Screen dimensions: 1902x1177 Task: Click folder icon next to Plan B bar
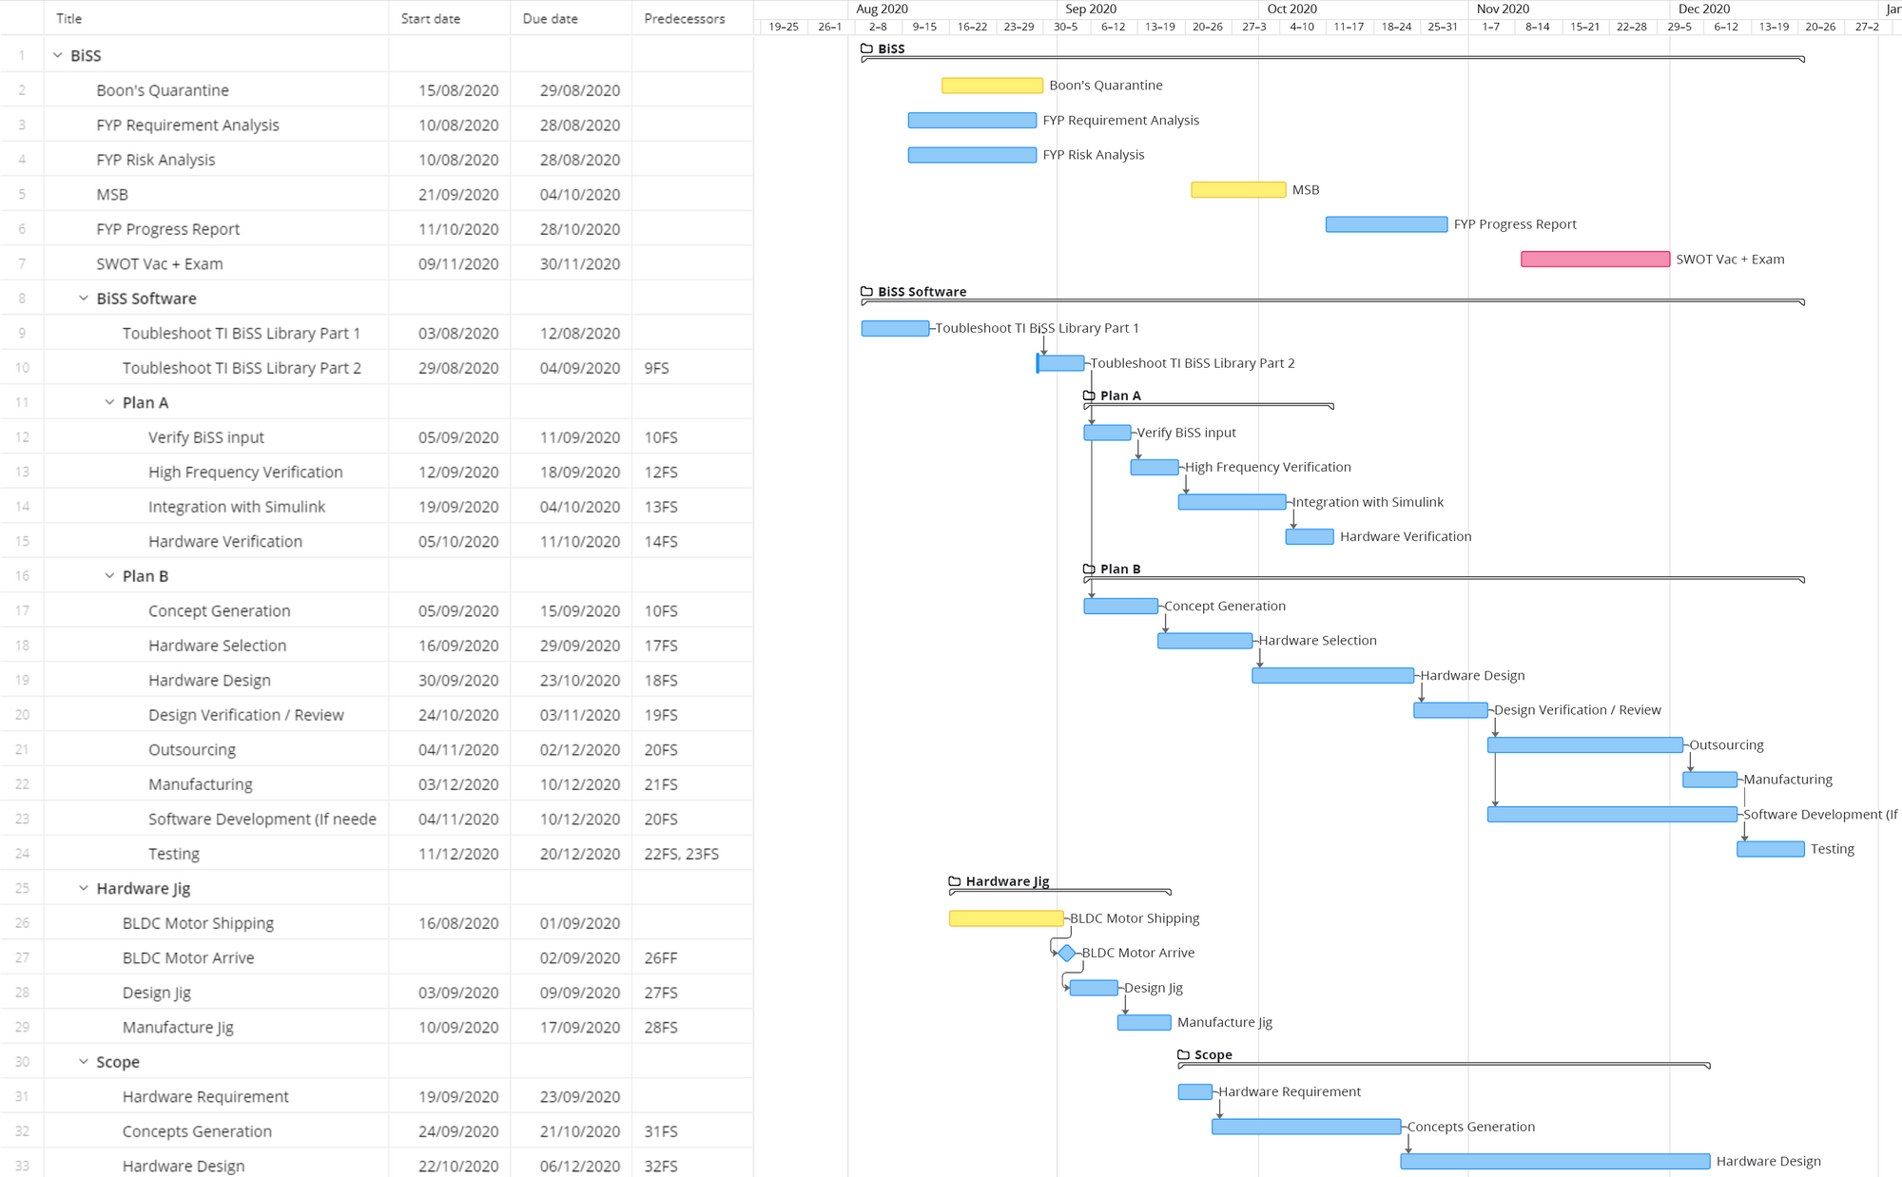coord(1089,569)
